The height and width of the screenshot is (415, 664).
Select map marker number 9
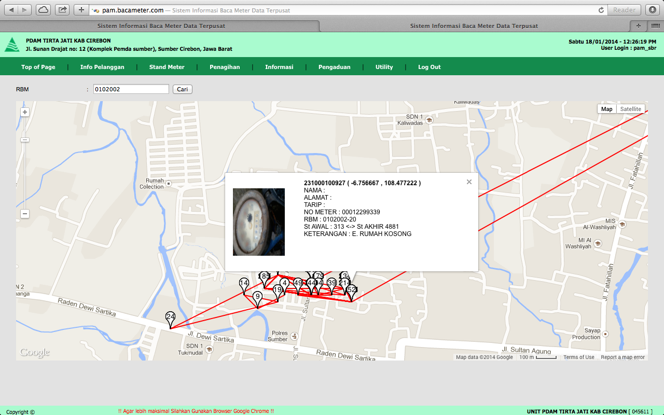[257, 297]
